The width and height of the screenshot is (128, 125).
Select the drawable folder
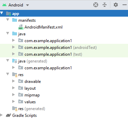pyautogui.click(x=33, y=82)
